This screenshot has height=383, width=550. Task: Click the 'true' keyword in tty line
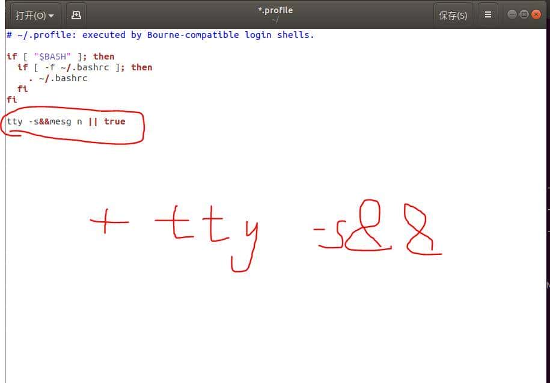click(114, 121)
